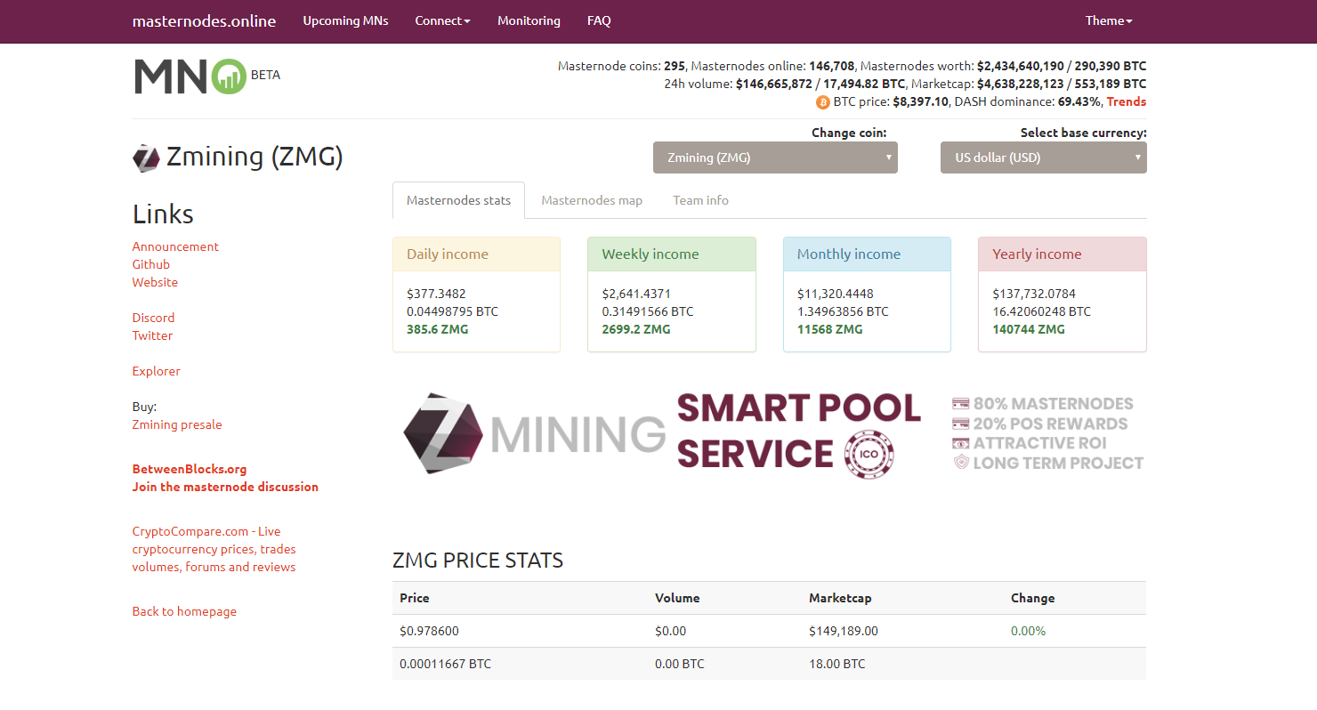
Task: Click the 11568 ZMG monthly value
Action: tap(829, 329)
